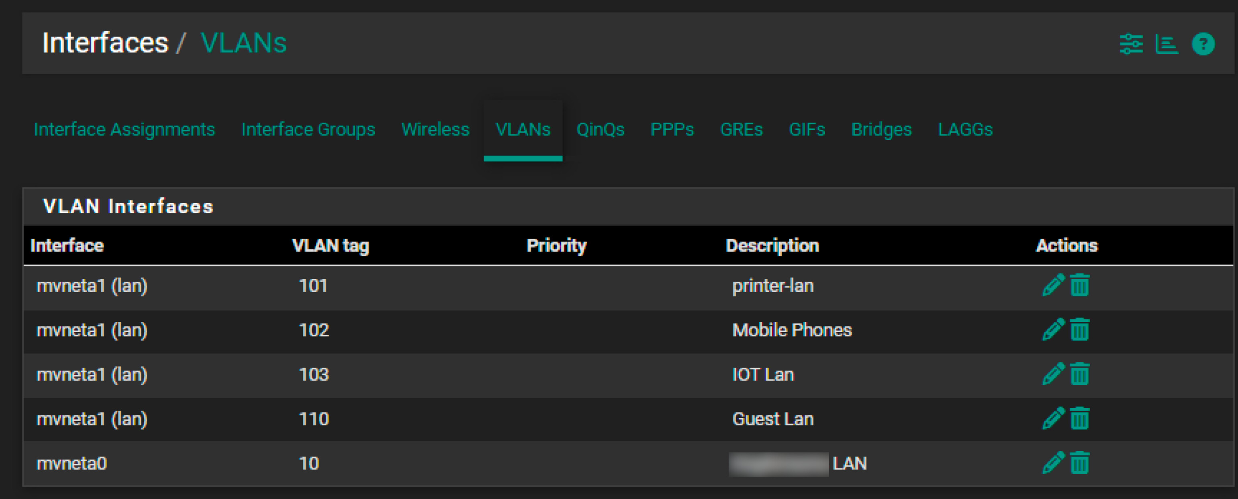Delete the printer-lan VLAN entry
Image resolution: width=1238 pixels, height=499 pixels.
1079,285
